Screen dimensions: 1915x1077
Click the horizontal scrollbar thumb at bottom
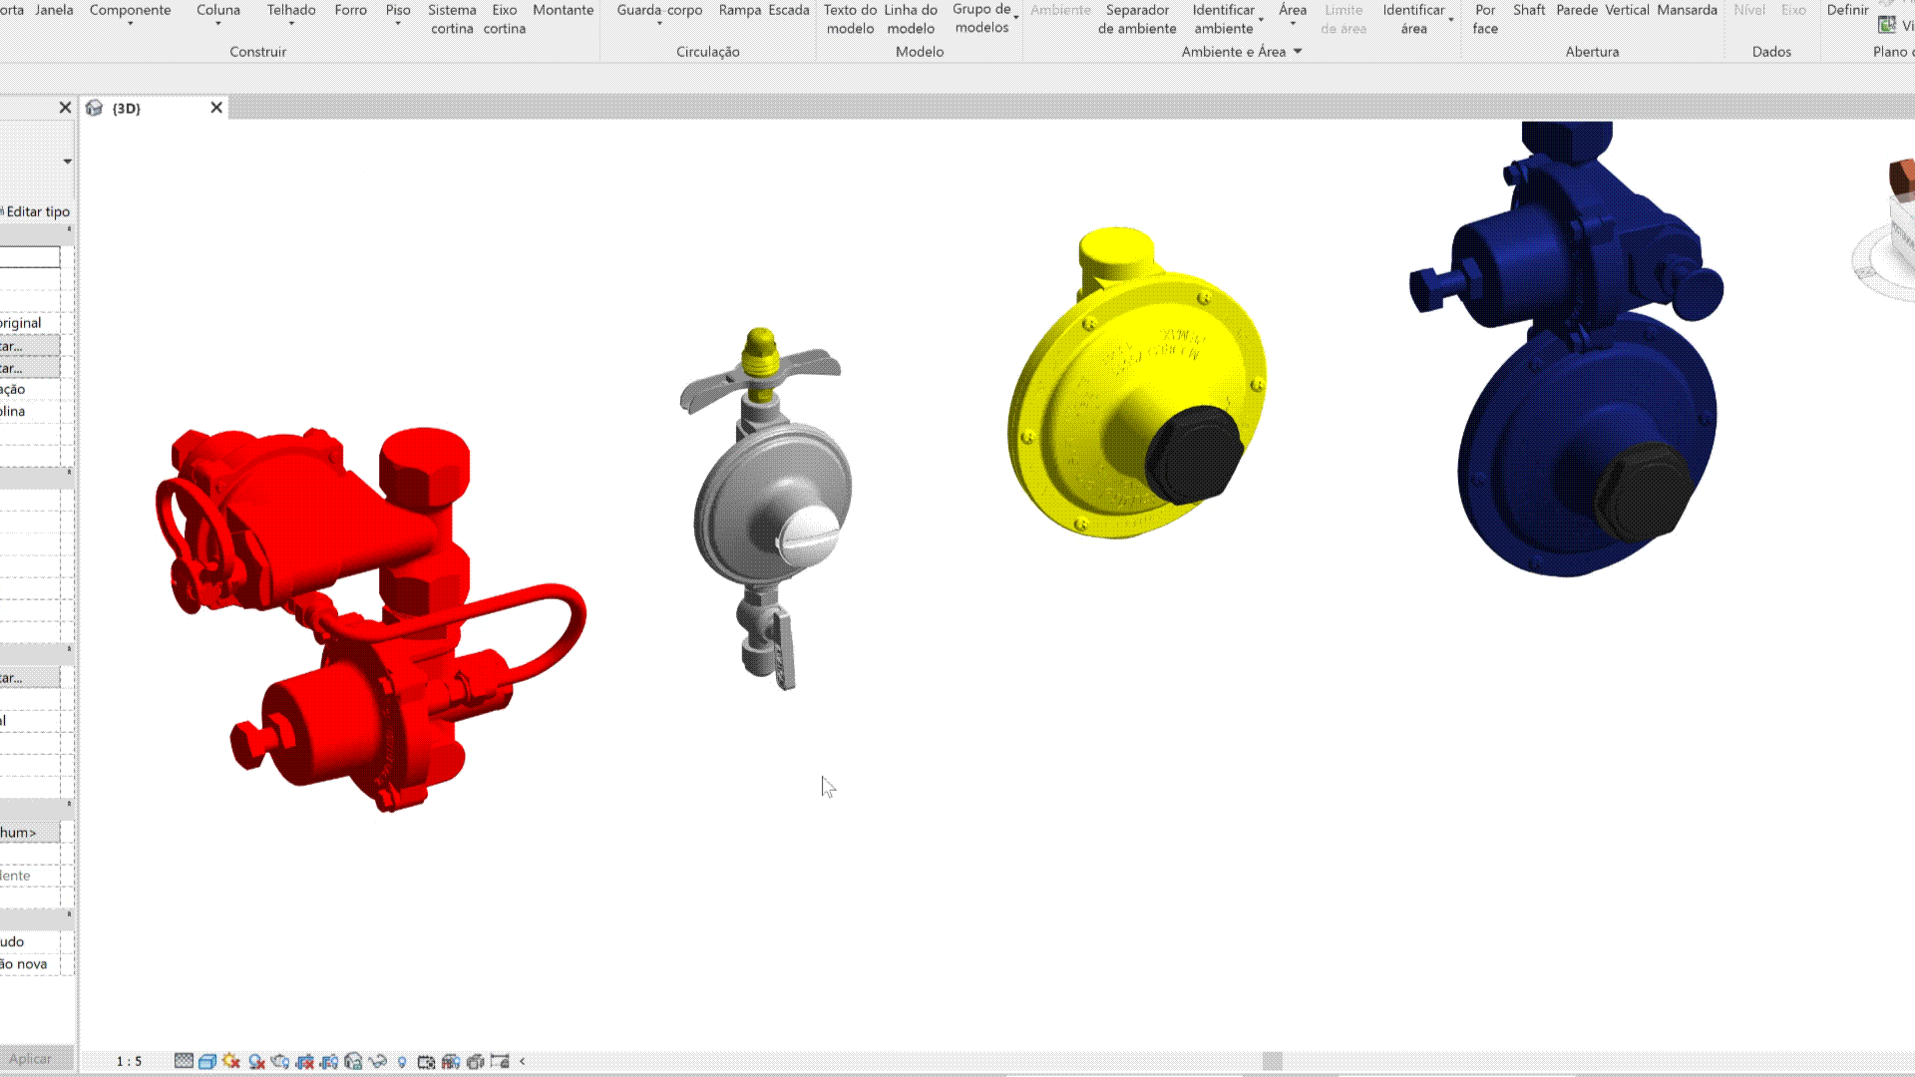pyautogui.click(x=1272, y=1061)
